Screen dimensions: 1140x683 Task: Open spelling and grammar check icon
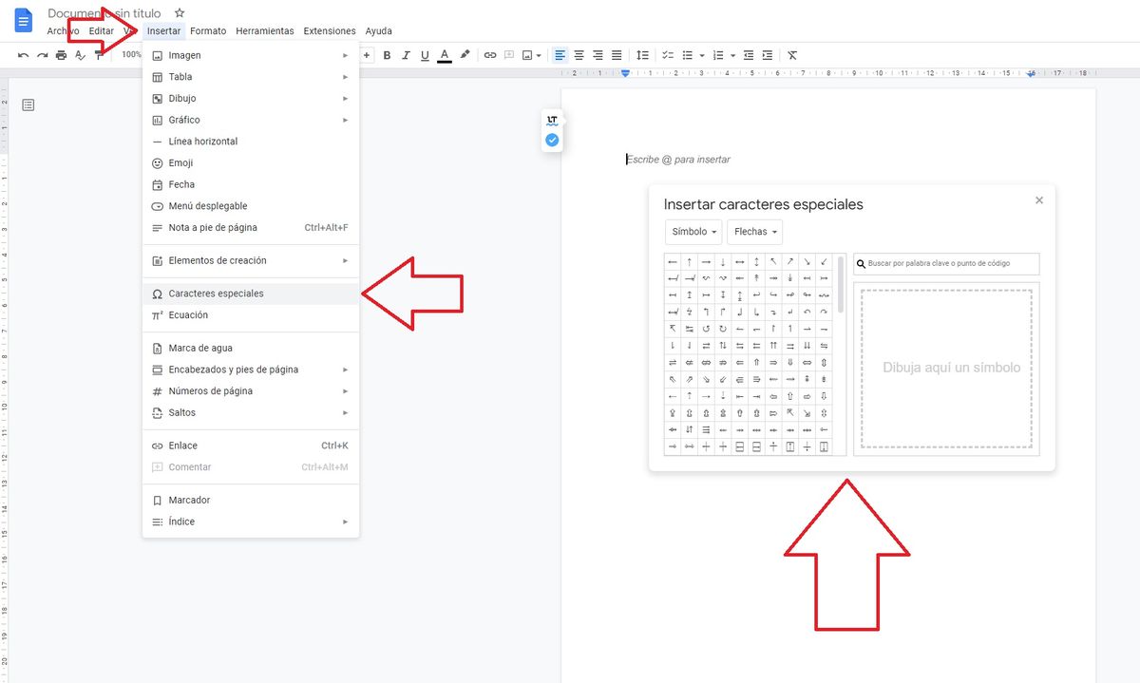click(80, 54)
